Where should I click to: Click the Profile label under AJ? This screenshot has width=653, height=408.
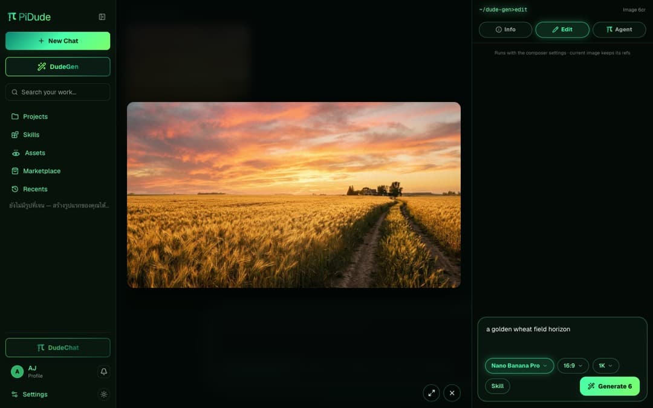(36, 376)
